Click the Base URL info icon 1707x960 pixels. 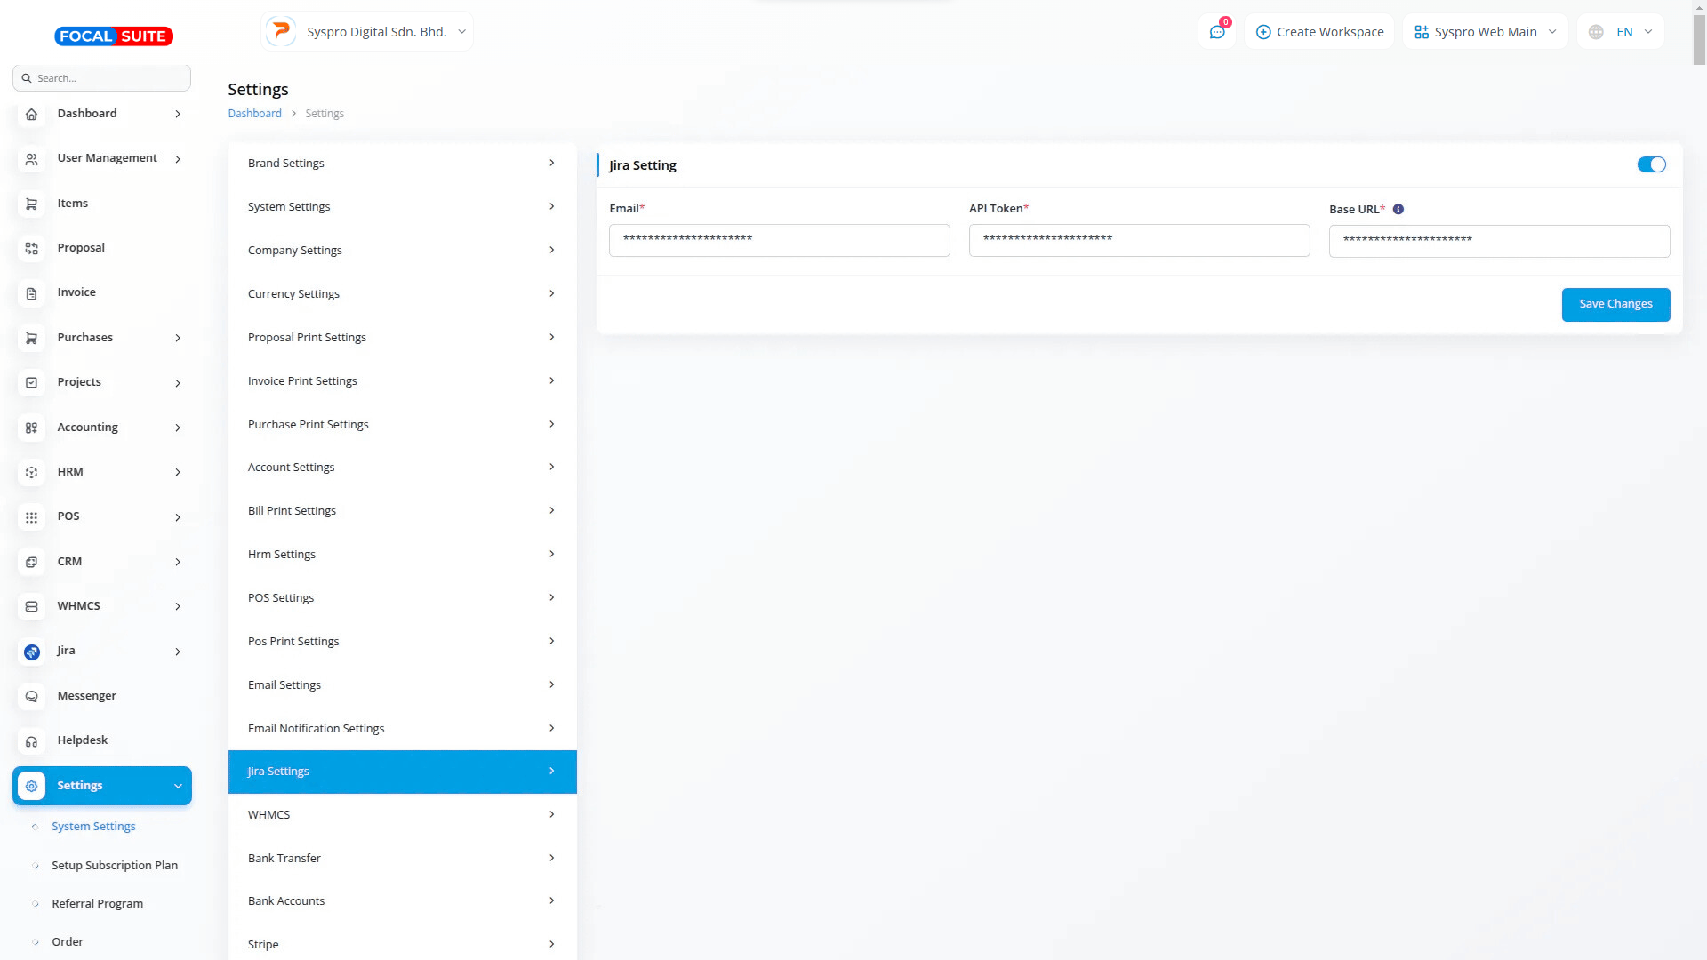tap(1398, 210)
